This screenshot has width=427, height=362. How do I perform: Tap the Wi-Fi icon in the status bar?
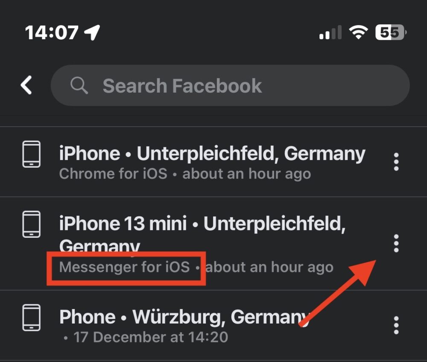tap(358, 32)
